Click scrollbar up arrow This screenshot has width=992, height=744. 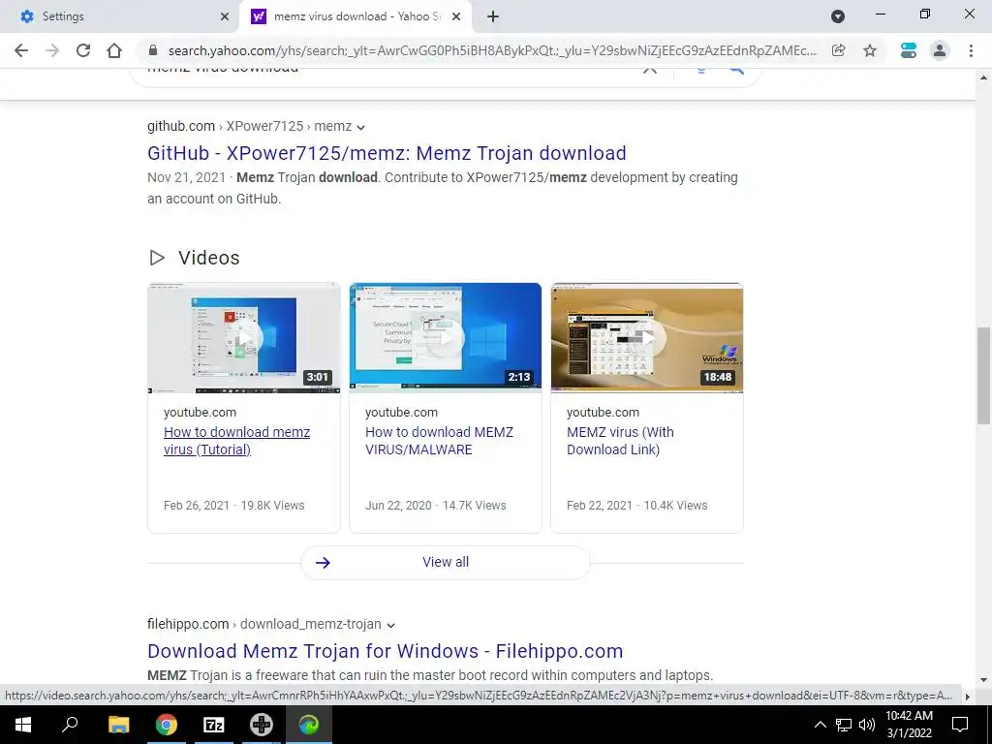(983, 77)
